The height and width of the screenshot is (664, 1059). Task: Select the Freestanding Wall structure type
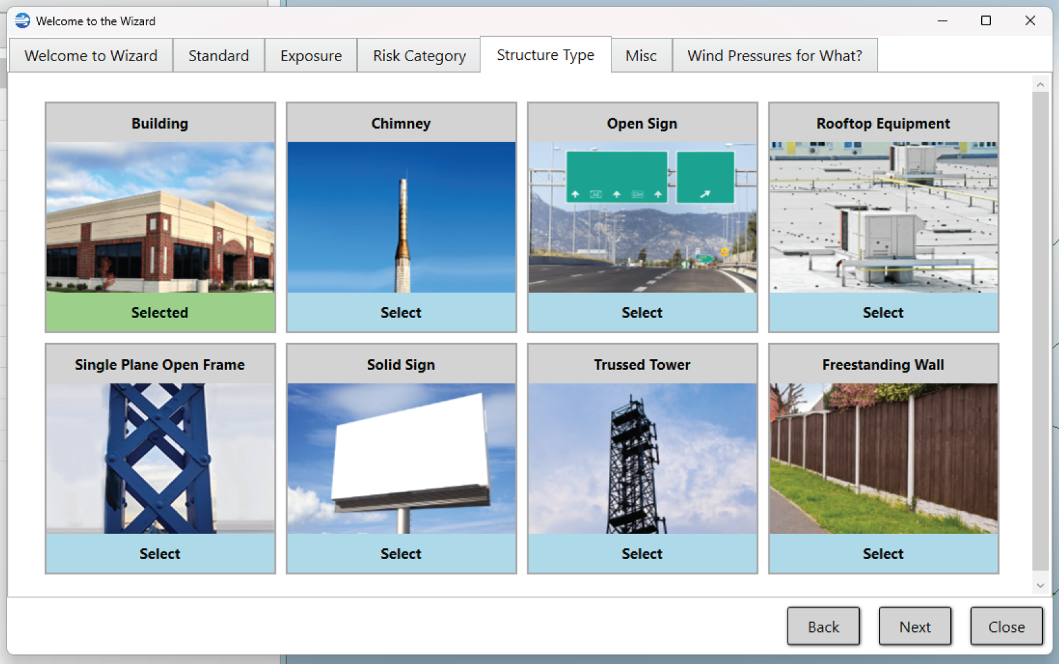[883, 553]
